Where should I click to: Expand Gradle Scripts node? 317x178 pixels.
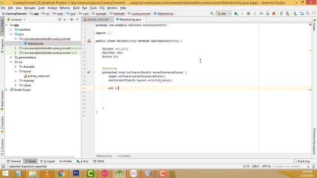(x=6, y=90)
